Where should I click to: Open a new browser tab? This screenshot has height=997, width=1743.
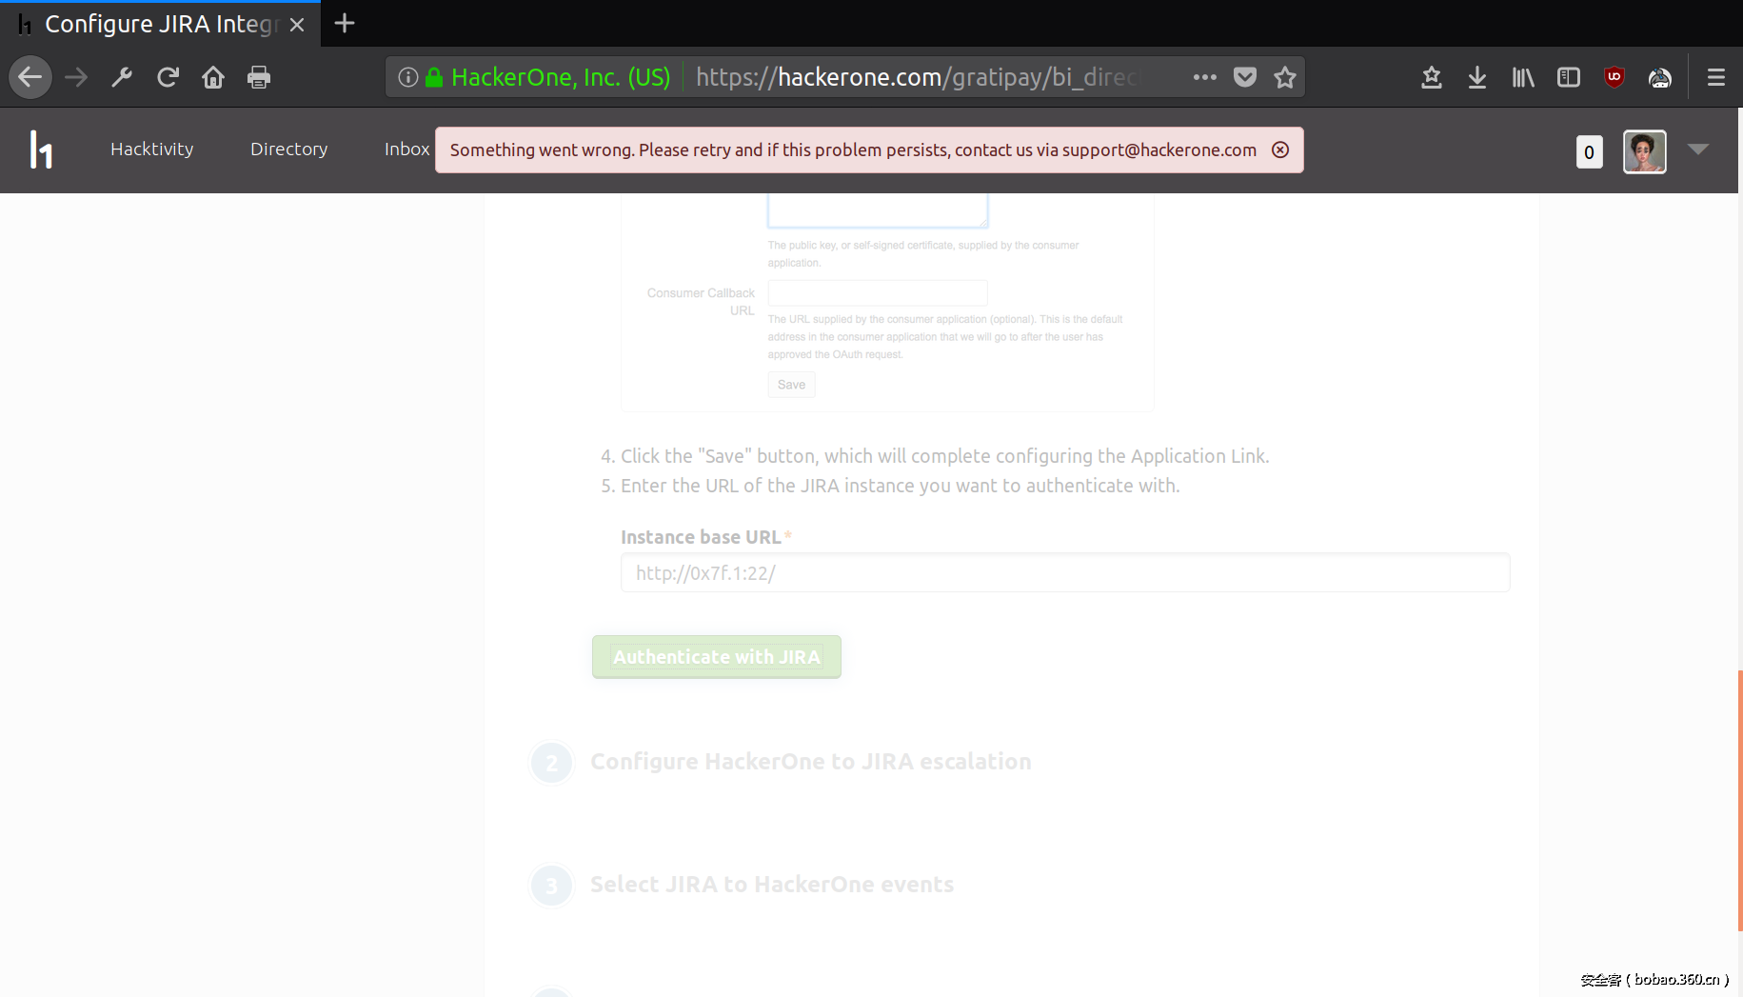[x=345, y=24]
